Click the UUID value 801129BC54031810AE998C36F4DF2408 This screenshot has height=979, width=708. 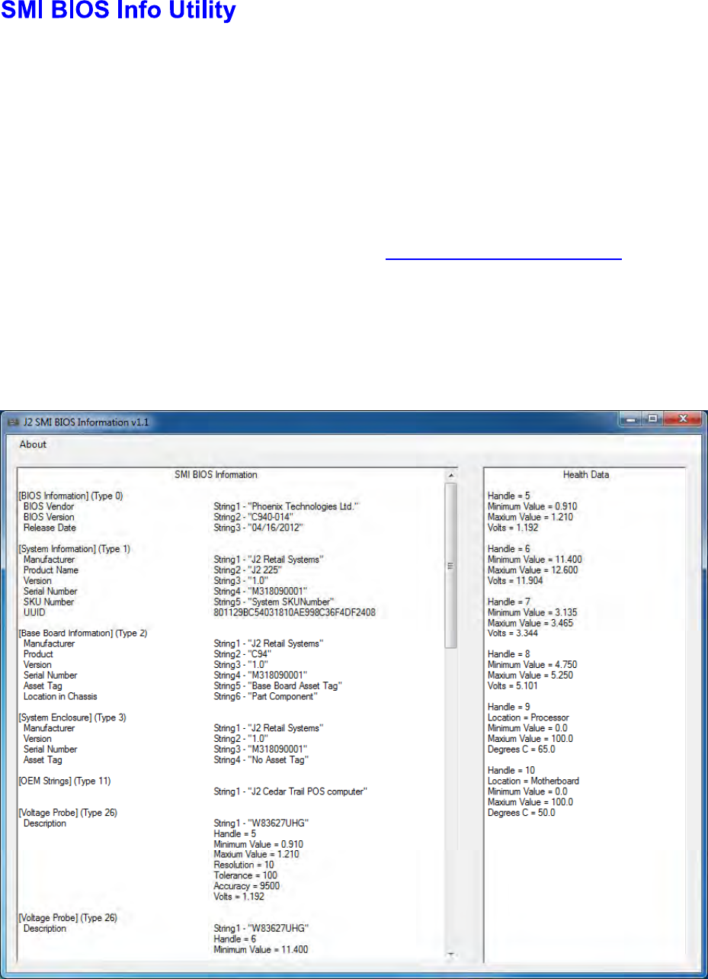(295, 613)
